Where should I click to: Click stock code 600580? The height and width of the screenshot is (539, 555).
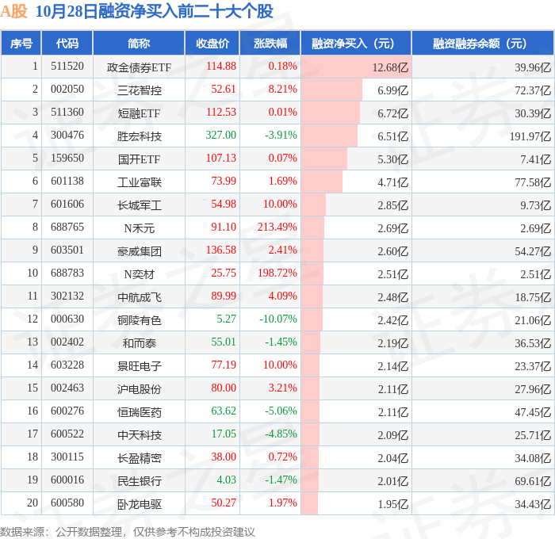67,503
